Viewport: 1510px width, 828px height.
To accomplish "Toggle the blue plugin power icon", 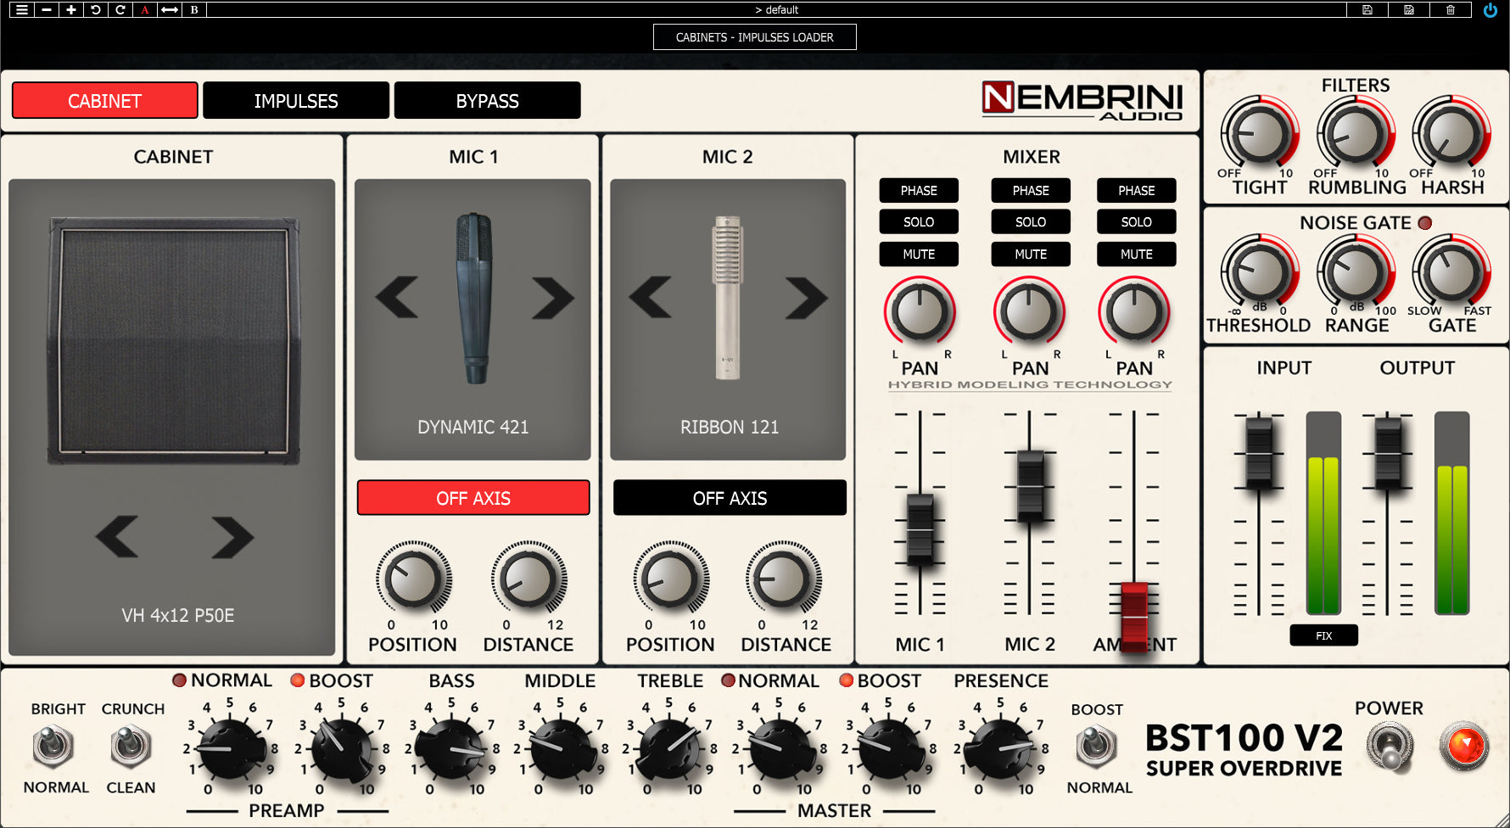I will [x=1490, y=10].
